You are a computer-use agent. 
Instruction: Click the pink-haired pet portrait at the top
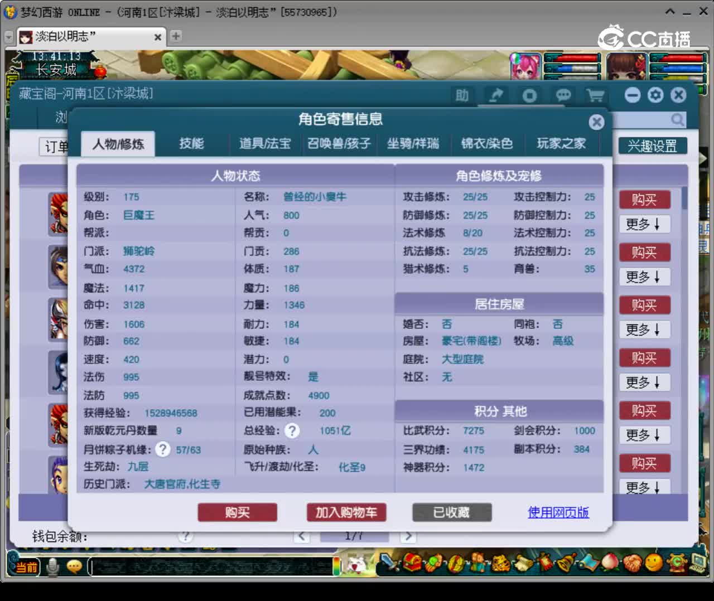click(x=525, y=67)
